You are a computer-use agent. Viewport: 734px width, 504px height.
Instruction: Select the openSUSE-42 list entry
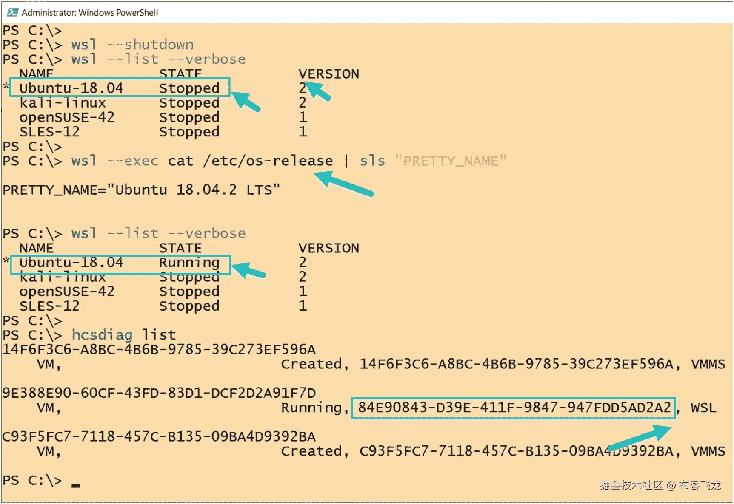point(67,117)
